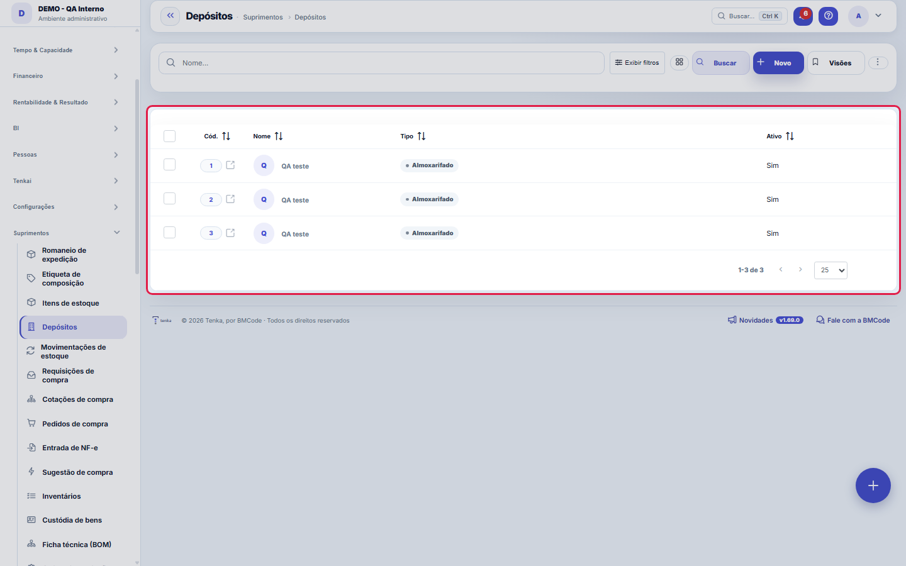Expand Financeiro sidebar section
This screenshot has width=906, height=566.
66,76
